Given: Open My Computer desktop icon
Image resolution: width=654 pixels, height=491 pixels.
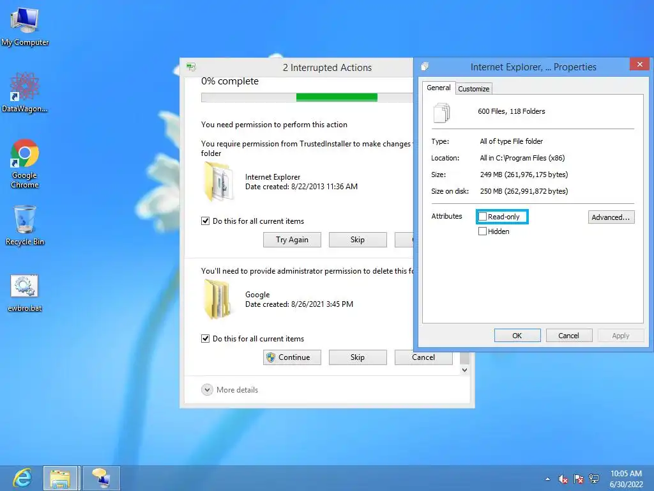Looking at the screenshot, I should (25, 26).
